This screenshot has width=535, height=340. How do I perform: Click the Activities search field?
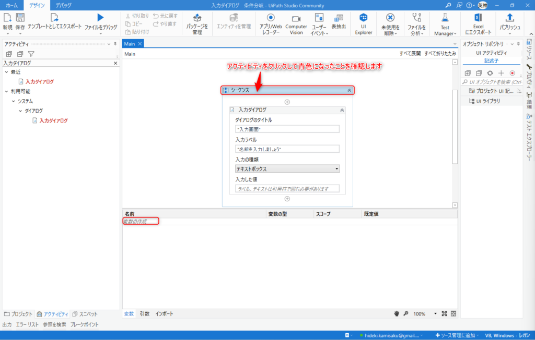pyautogui.click(x=57, y=63)
